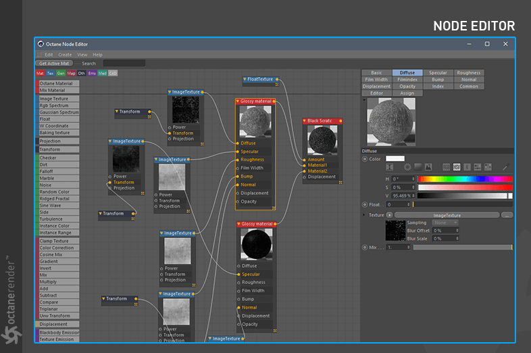Click the Search input field
Screen dimensions: 531x353
point(124,64)
